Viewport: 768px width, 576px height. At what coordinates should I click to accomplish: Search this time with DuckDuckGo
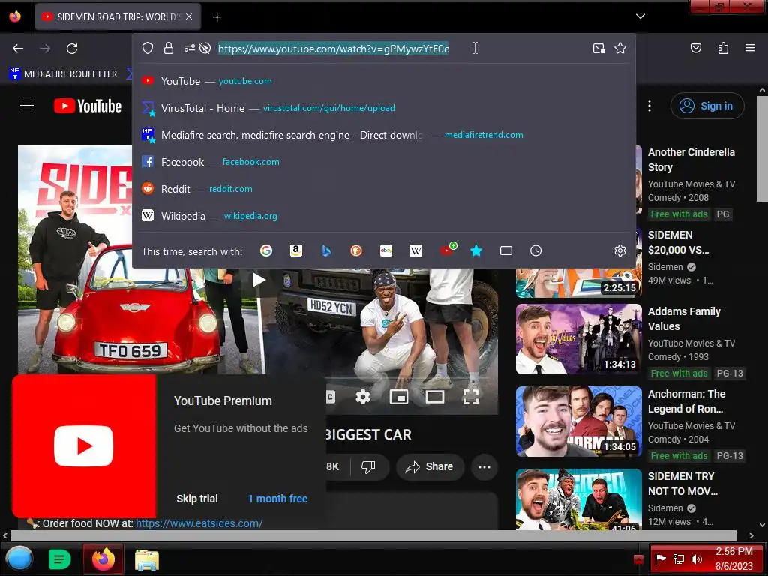pyautogui.click(x=356, y=250)
